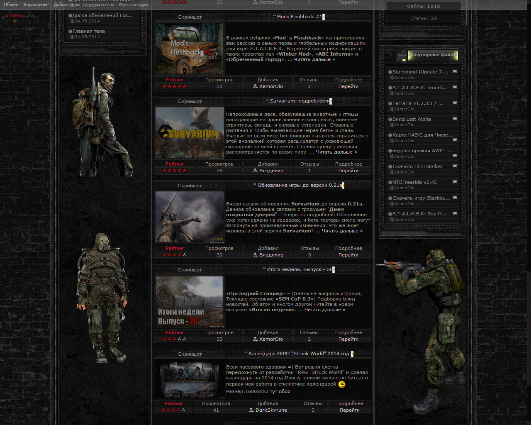The height and width of the screenshot is (425, 531).
Task: Click the smiley emoticon in calendar article
Action: pyautogui.click(x=342, y=384)
